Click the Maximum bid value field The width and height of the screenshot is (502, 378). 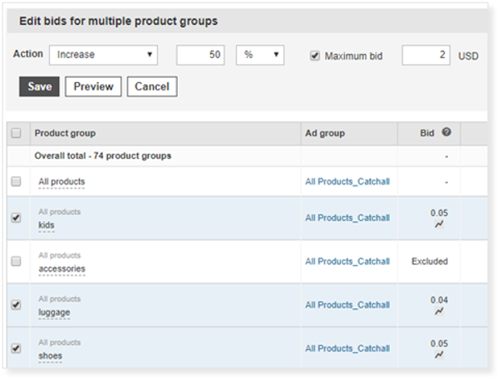pyautogui.click(x=426, y=55)
